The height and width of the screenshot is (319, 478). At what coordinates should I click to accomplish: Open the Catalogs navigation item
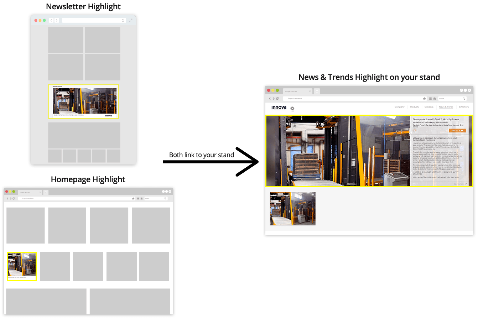429,107
